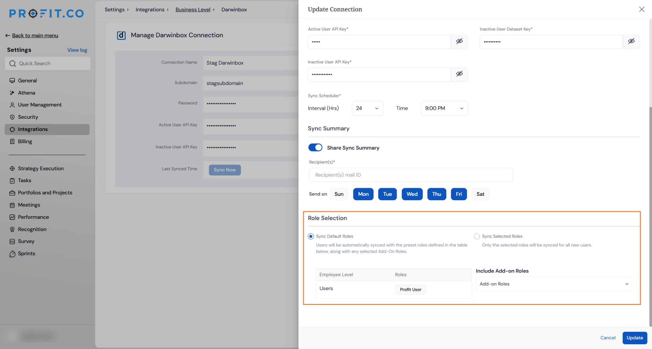Click the General settings icon
Viewport: 652px width, 349px height.
click(x=12, y=81)
